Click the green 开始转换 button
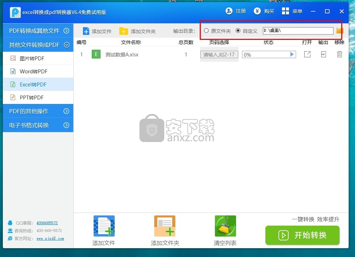 [x=302, y=235]
